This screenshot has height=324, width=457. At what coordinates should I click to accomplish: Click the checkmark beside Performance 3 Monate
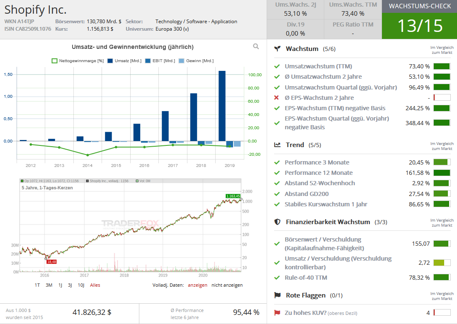[277, 162]
